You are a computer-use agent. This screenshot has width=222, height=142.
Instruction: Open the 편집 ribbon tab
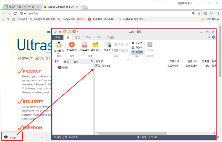(x=77, y=37)
